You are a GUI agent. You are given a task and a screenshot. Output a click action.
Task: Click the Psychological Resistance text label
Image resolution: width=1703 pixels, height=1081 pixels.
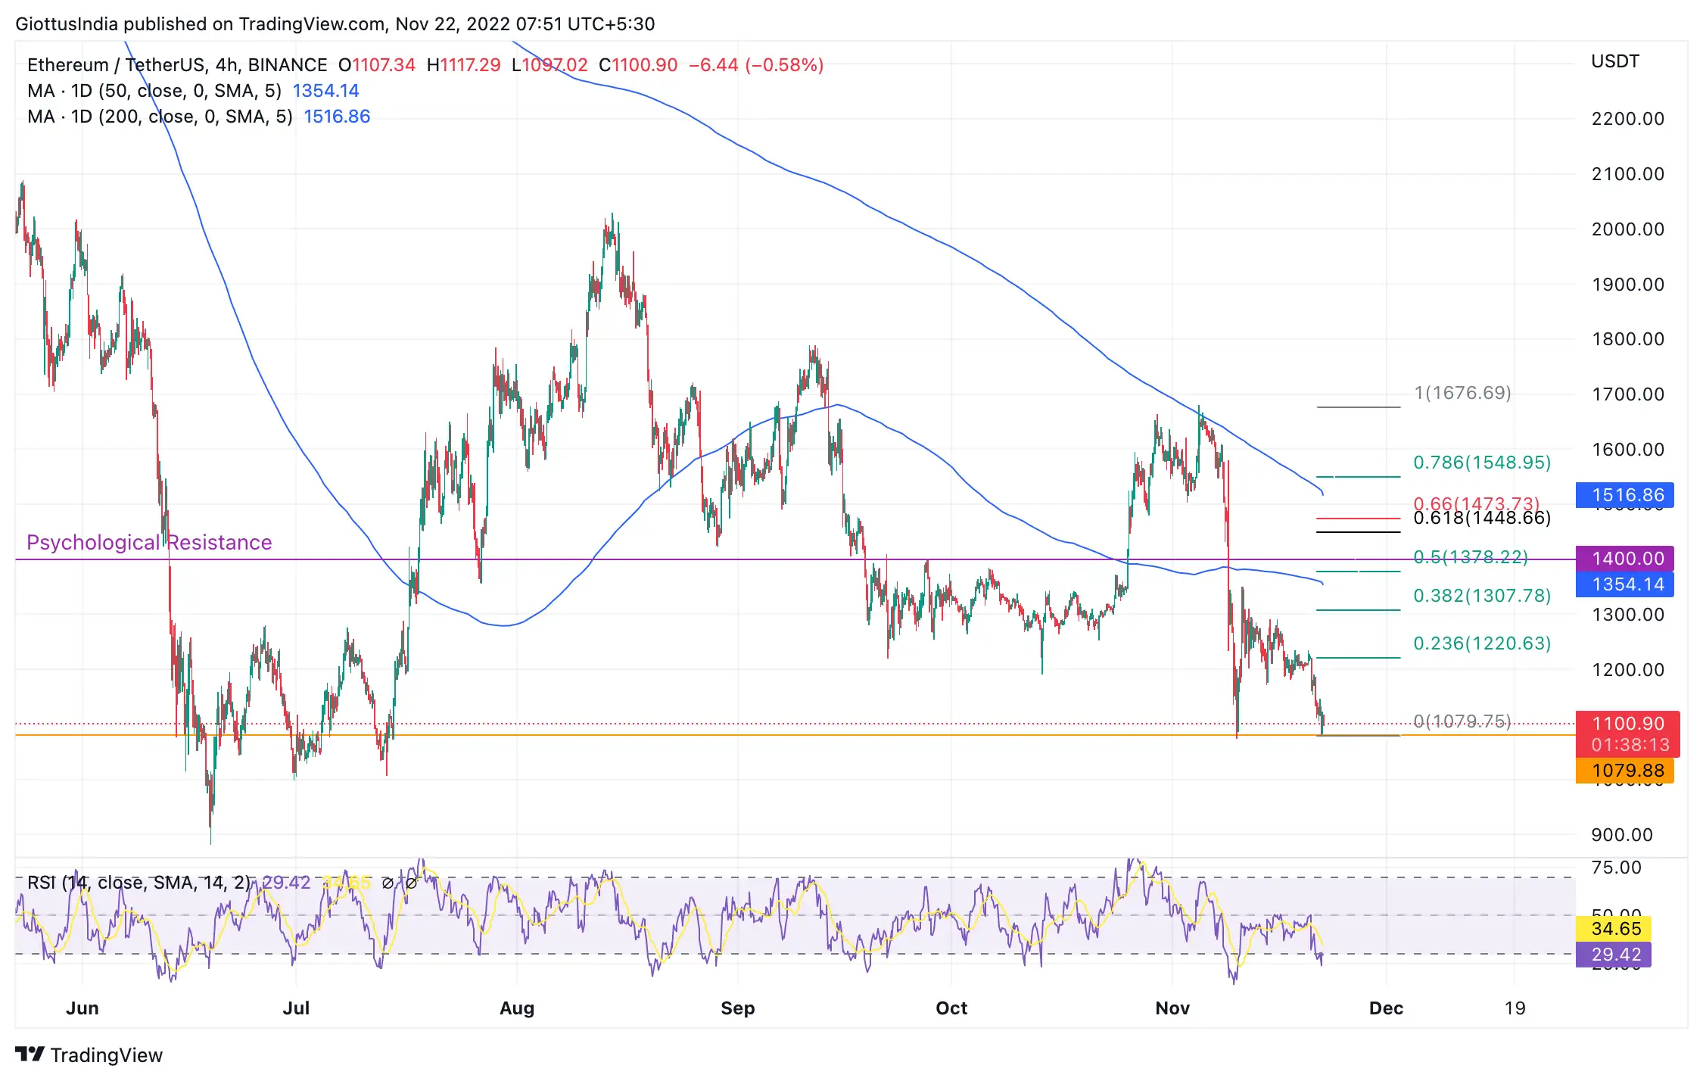149,542
